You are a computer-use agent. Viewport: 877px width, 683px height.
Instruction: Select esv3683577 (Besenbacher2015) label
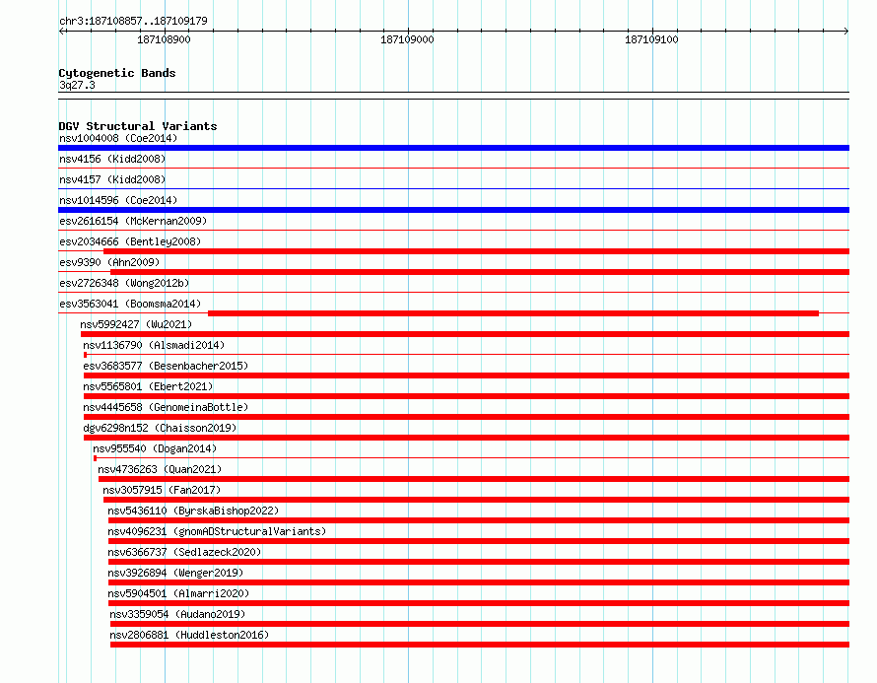click(x=166, y=366)
